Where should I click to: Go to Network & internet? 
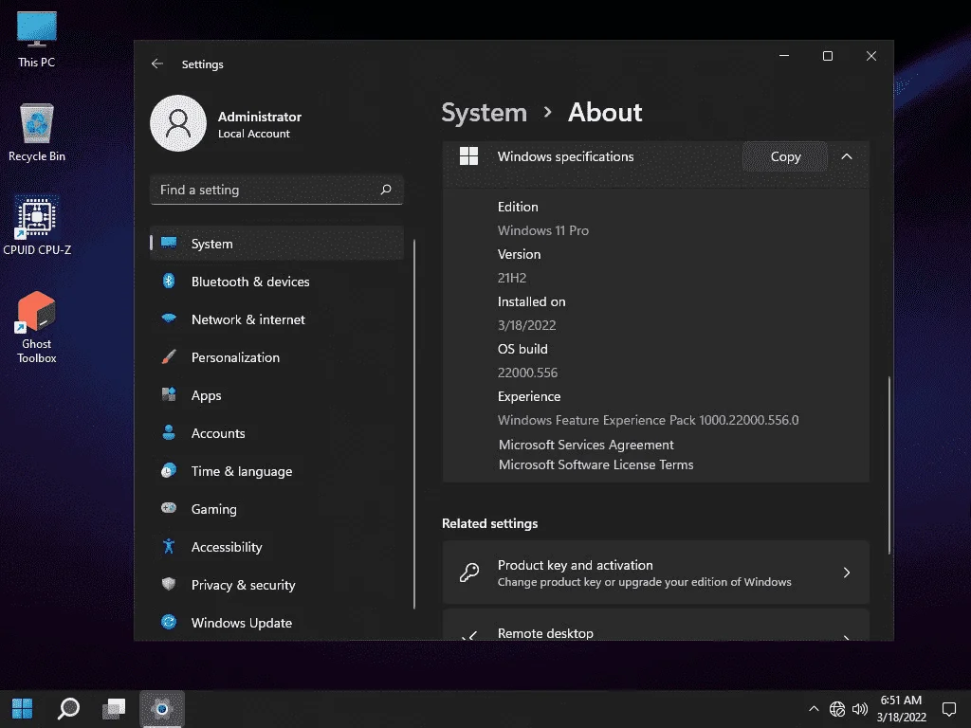[x=277, y=319]
